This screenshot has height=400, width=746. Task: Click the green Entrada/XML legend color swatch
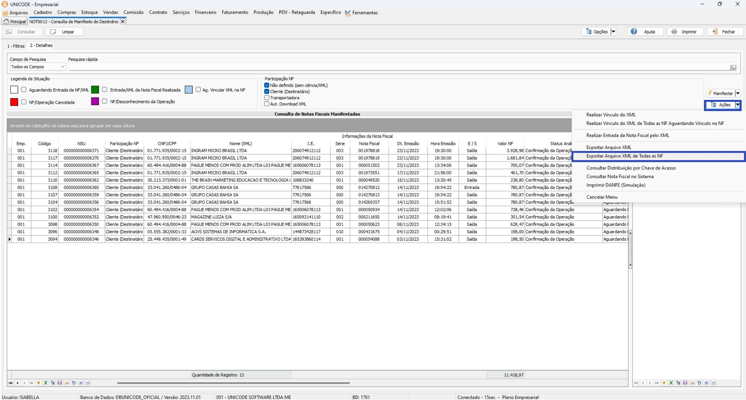(x=95, y=90)
